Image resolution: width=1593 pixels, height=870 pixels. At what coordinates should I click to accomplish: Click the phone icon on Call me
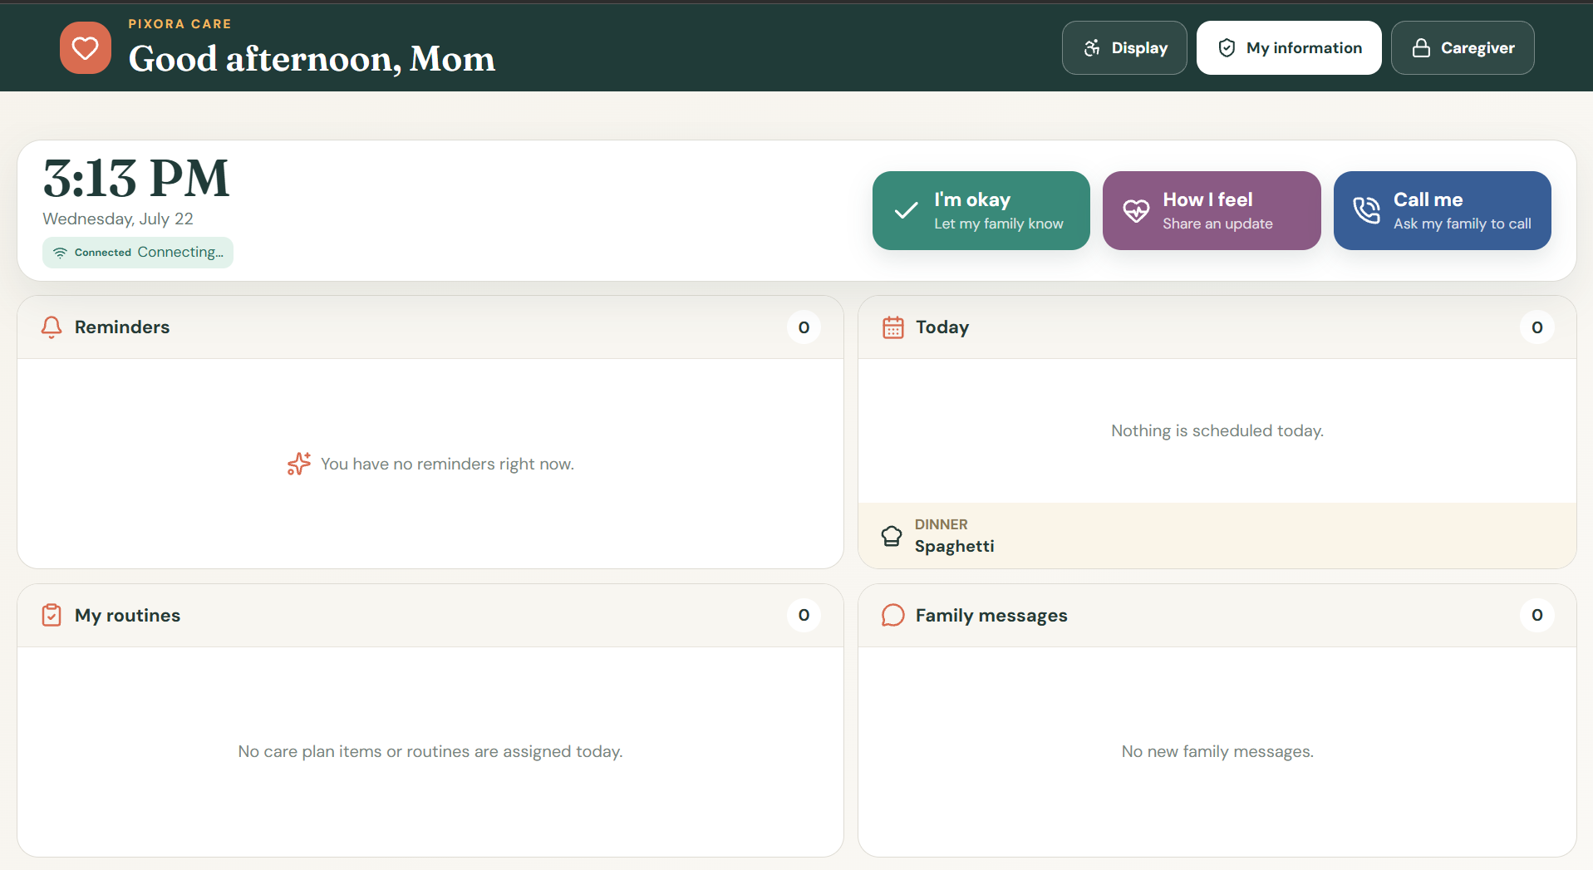[x=1367, y=211]
